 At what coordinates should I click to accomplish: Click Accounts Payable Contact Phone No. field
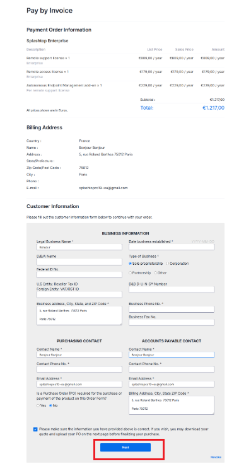tap(172, 369)
